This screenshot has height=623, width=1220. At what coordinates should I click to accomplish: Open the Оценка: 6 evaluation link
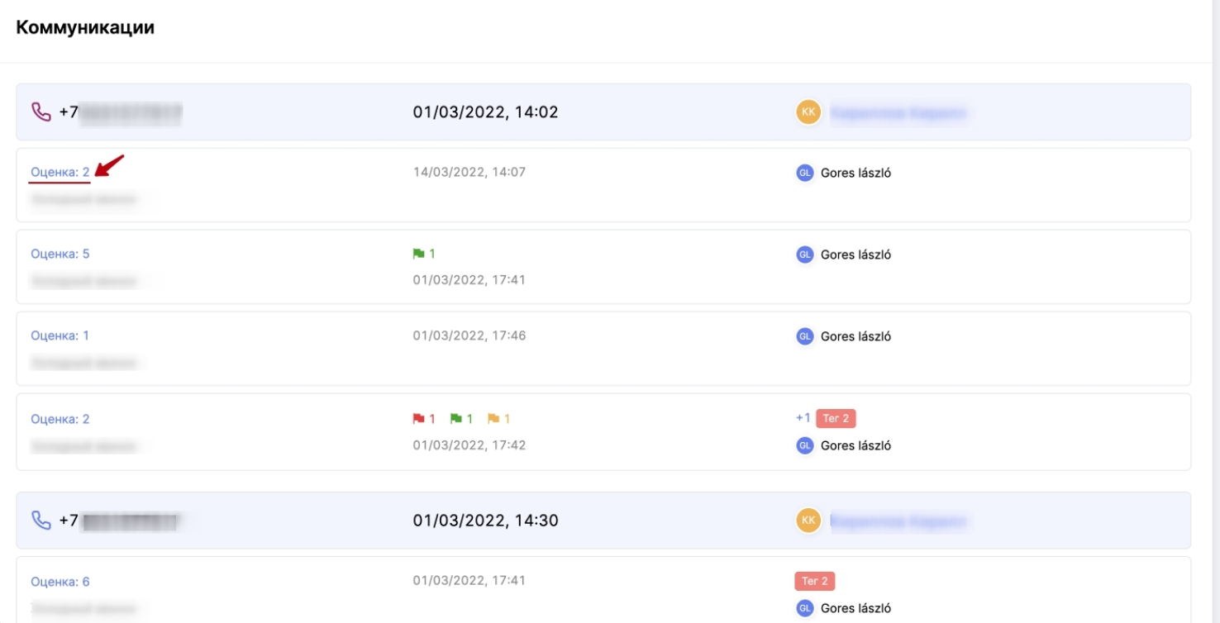click(x=60, y=582)
